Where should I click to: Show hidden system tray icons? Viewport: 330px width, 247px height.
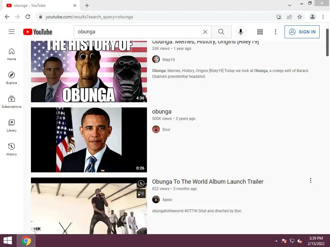click(x=276, y=241)
